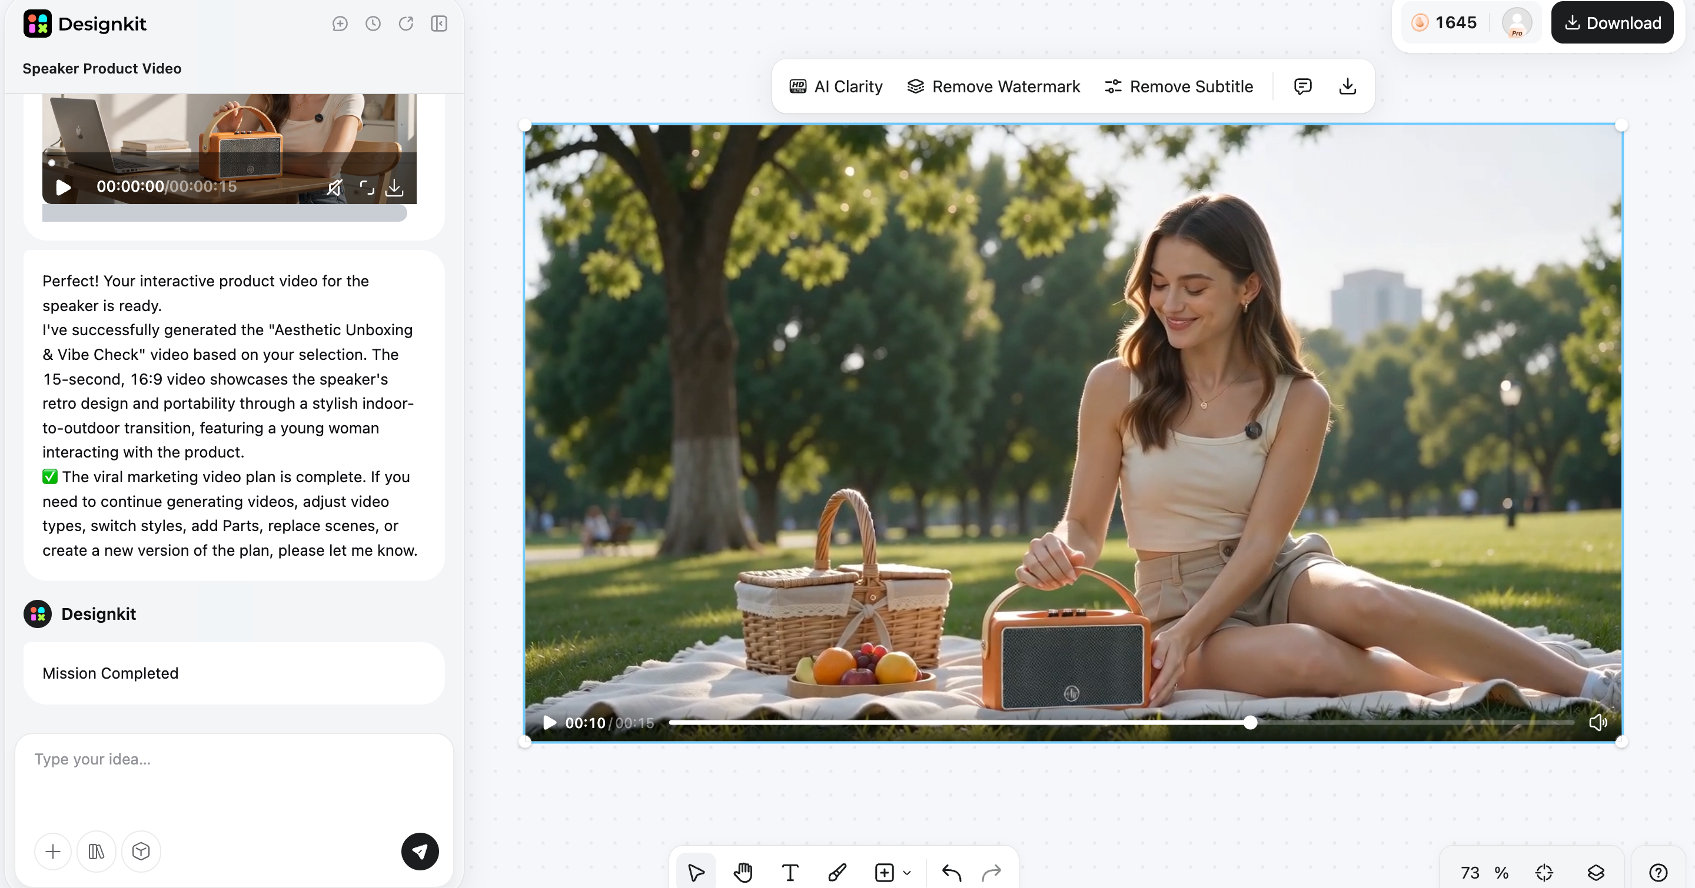Click the Designkit avatar in chat message

pyautogui.click(x=38, y=614)
